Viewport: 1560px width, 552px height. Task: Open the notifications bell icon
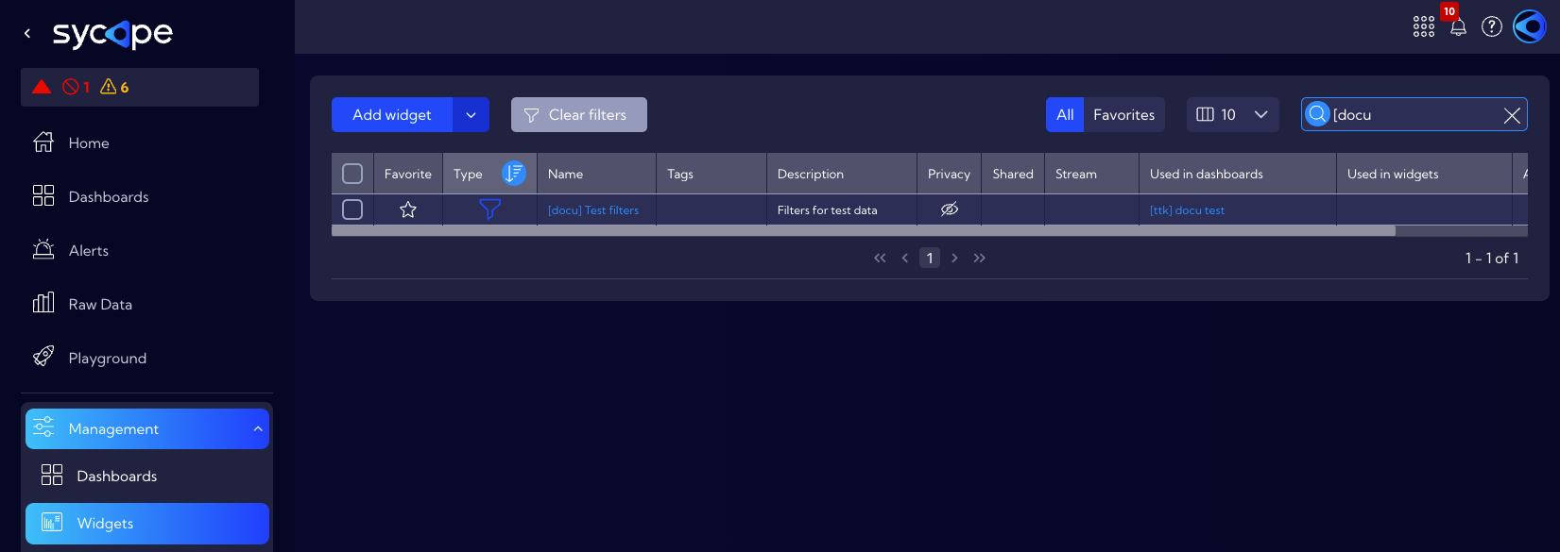pyautogui.click(x=1458, y=26)
